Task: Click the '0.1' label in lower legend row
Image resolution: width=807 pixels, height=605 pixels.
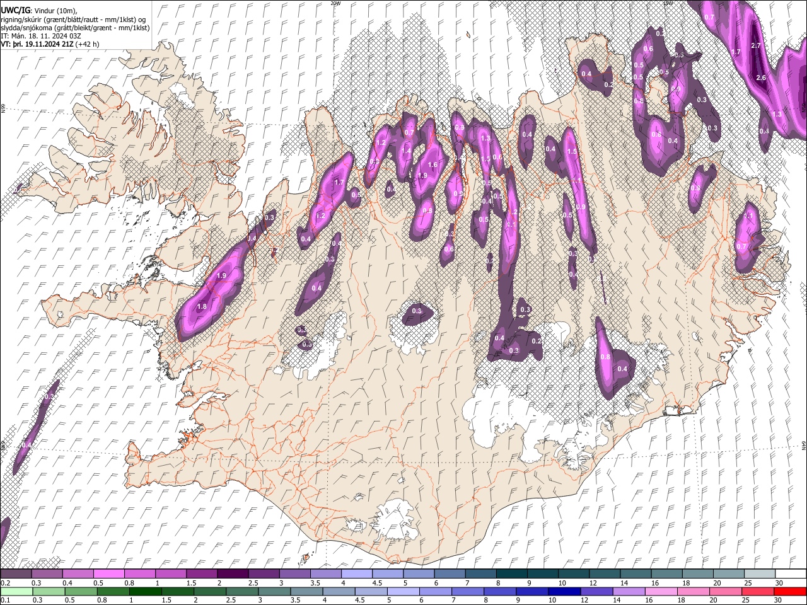Action: pos(5,601)
